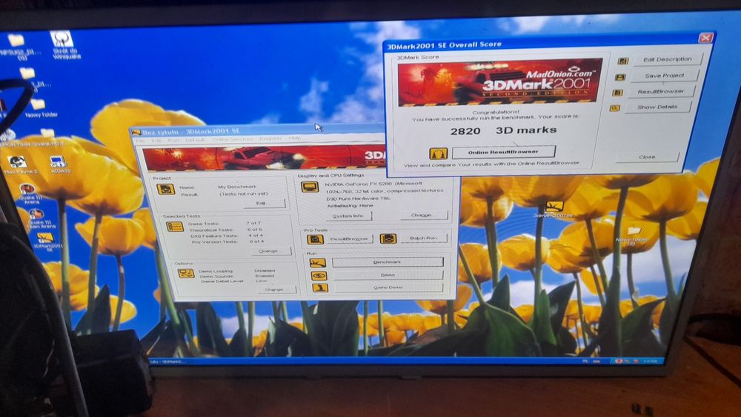Click 3dmark2001se desktop icon near right

(x=554, y=209)
